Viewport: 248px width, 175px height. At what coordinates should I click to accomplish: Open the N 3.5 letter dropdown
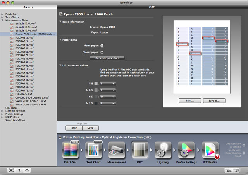tap(108, 103)
